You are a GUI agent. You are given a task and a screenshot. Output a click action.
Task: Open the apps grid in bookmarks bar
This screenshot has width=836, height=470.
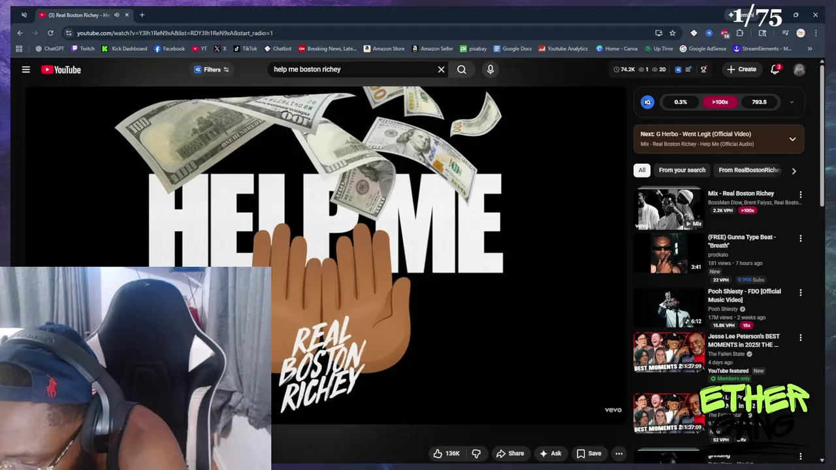click(19, 48)
